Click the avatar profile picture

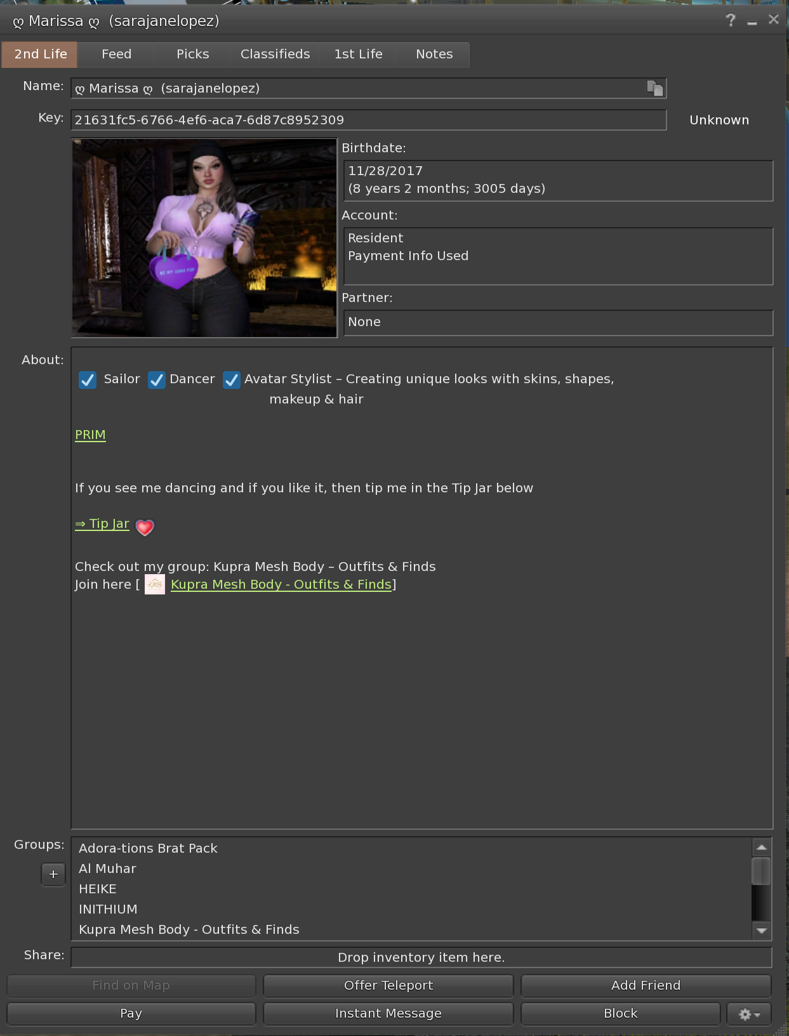[x=204, y=238]
